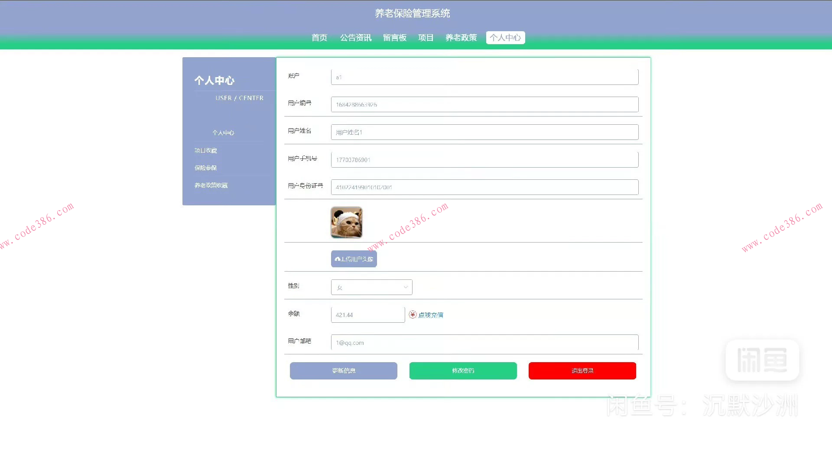The width and height of the screenshot is (832, 454).
Task: Go to the 项目 section
Action: pyautogui.click(x=425, y=38)
